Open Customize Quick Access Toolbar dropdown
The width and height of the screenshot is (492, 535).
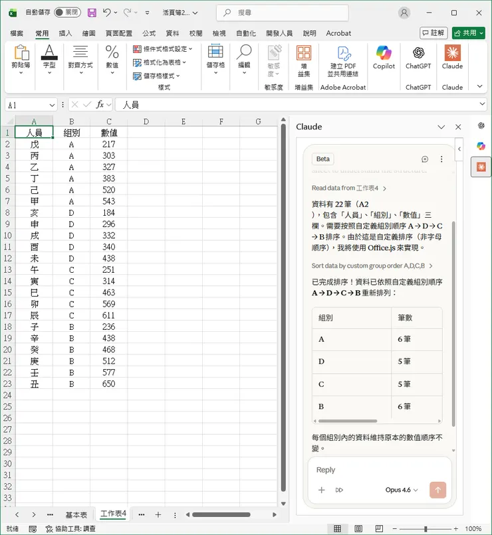coord(147,13)
